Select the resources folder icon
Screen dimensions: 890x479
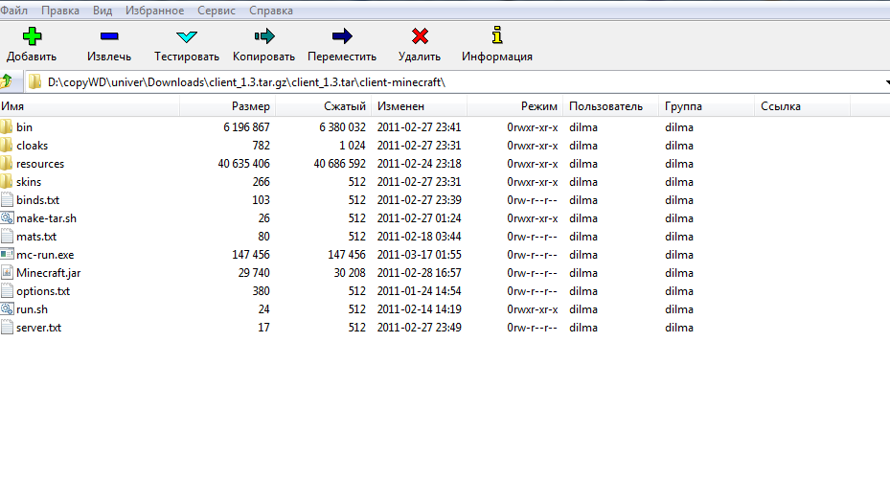point(7,163)
